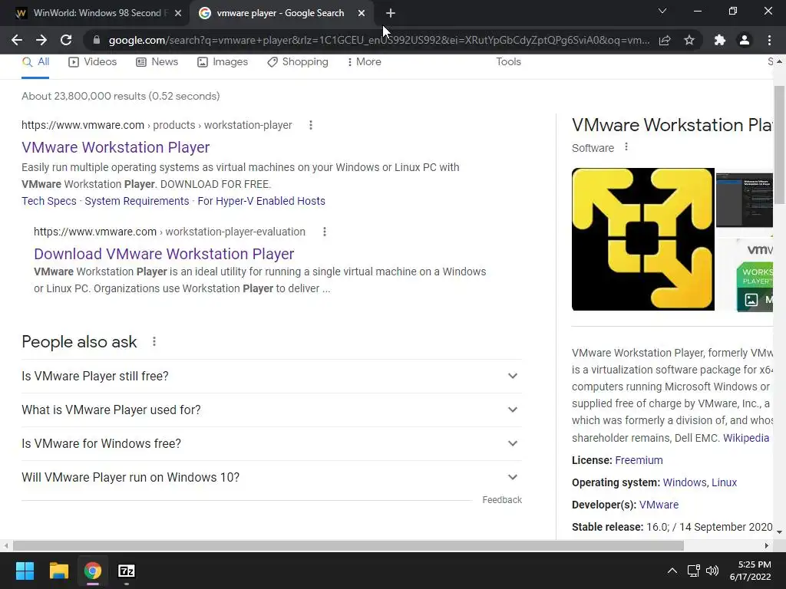
Task: Open the VMware developer link
Action: (x=659, y=505)
